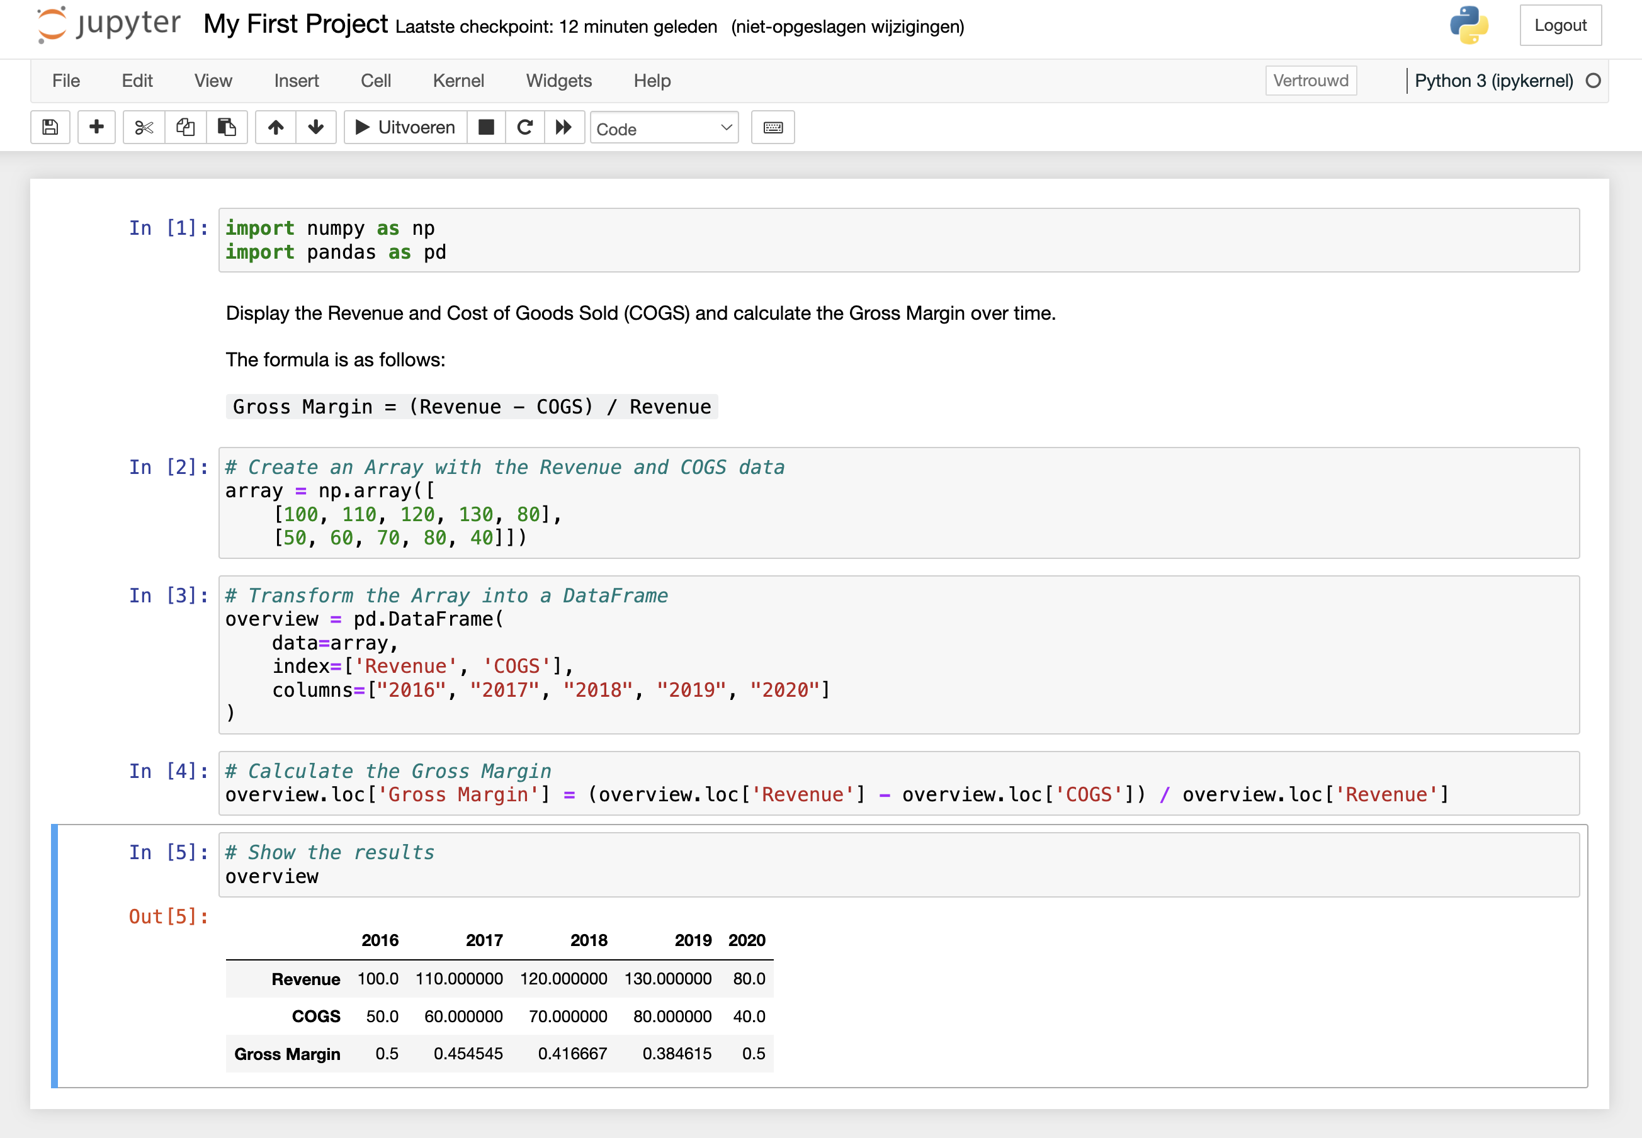Click the In [1] prompt
The image size is (1642, 1138).
click(x=168, y=228)
